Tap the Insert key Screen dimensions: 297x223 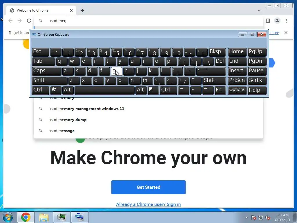pyautogui.click(x=237, y=71)
